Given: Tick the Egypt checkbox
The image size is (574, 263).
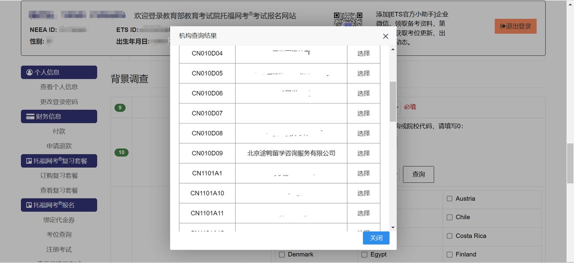Looking at the screenshot, I should 364,254.
